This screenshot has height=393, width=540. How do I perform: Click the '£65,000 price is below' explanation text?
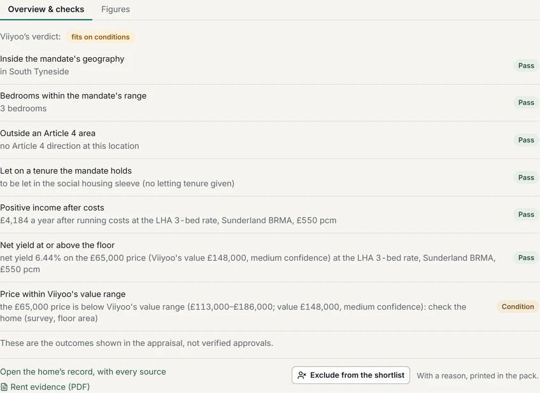pos(233,312)
